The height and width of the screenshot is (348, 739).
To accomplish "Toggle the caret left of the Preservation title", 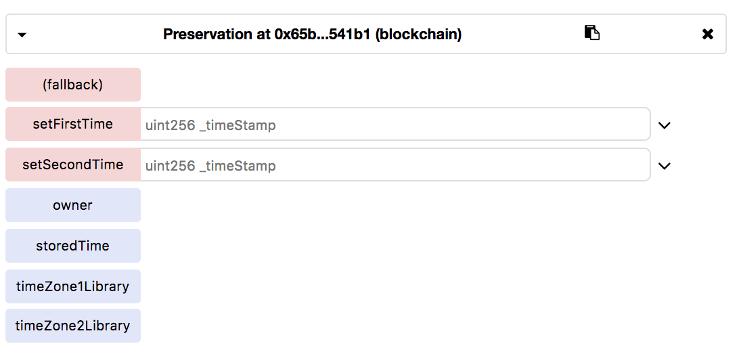I will point(22,35).
